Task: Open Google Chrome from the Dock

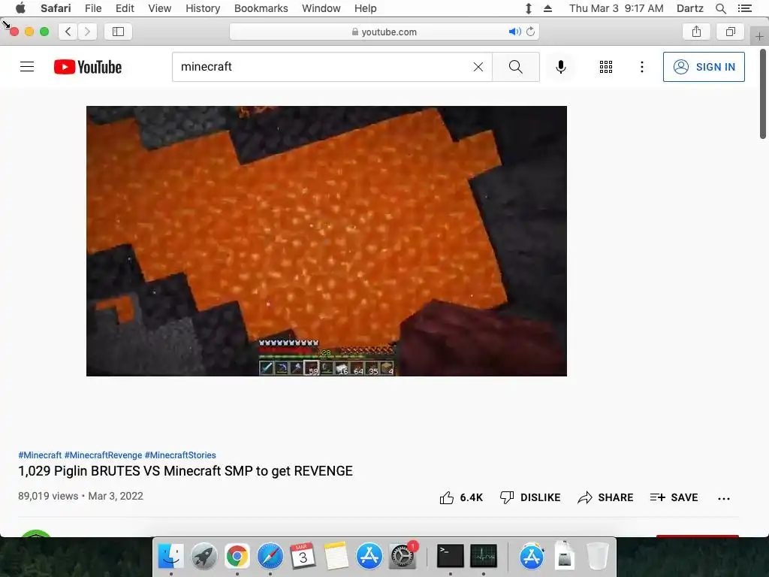Action: (237, 556)
